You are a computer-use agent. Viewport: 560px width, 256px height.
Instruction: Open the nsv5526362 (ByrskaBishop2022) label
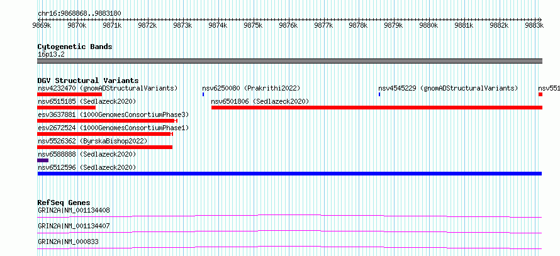tap(92, 141)
